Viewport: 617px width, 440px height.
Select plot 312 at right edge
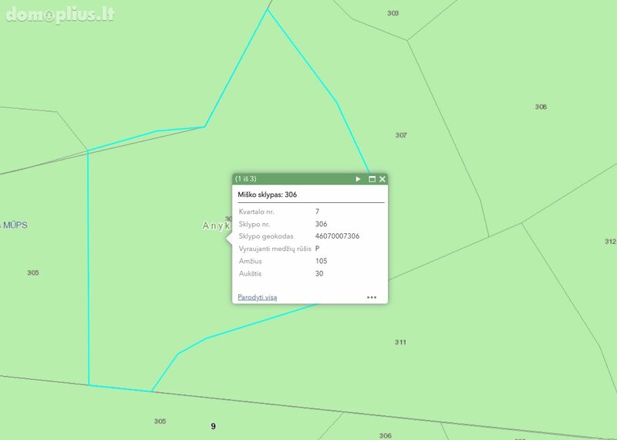(x=610, y=242)
